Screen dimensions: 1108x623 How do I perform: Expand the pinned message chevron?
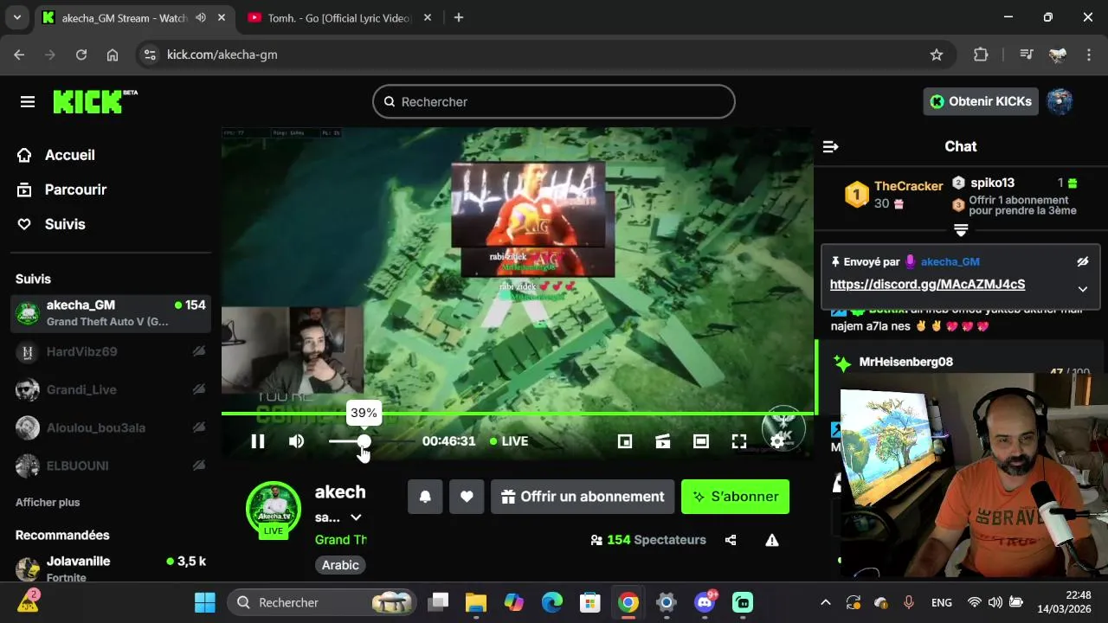pos(1082,289)
